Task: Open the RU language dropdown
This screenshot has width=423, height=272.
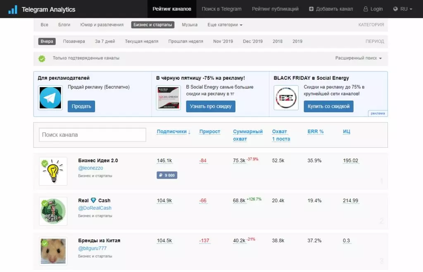Action: 402,9
